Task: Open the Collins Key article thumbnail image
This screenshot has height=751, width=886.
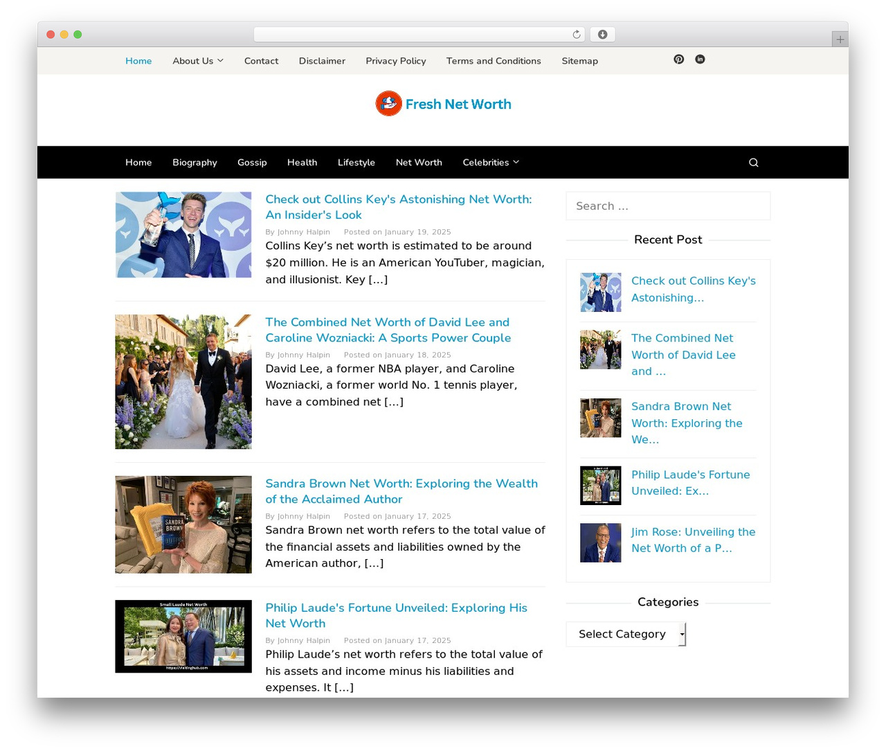Action: point(183,235)
